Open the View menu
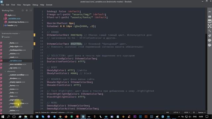This screenshot has width=212, height=119. tap(19, 5)
